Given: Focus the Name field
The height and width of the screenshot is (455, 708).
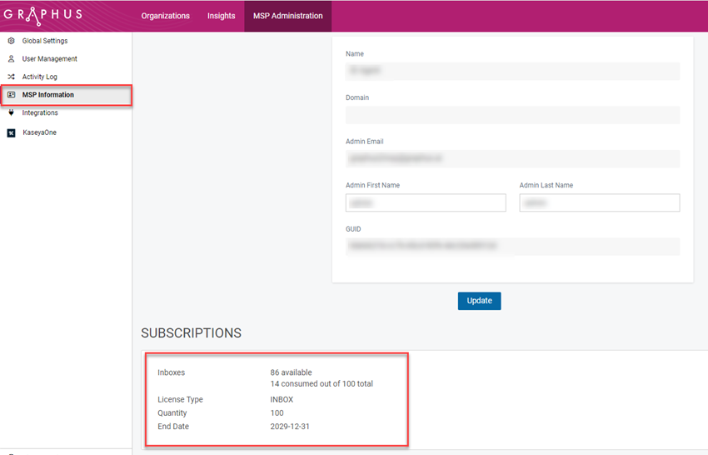Looking at the screenshot, I should pyautogui.click(x=512, y=71).
